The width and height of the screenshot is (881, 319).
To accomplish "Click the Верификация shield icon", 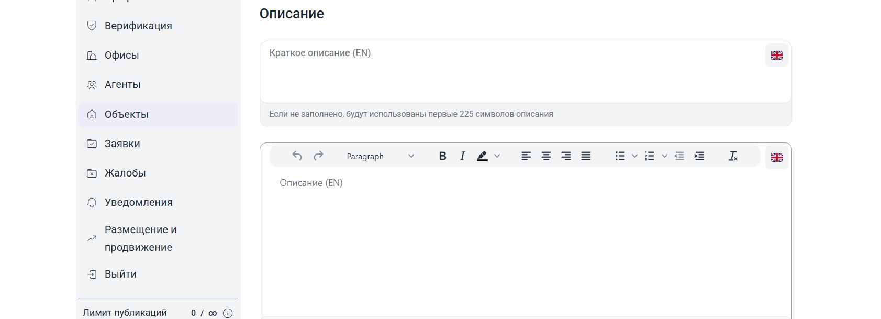I will 92,26.
